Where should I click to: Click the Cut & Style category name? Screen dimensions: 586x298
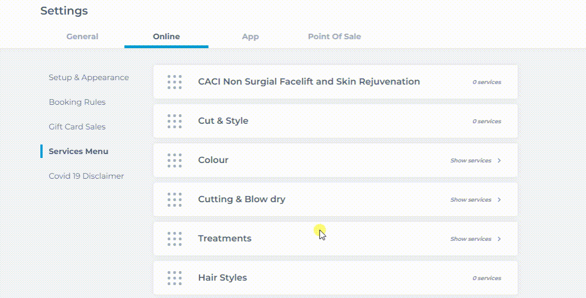[x=223, y=121]
